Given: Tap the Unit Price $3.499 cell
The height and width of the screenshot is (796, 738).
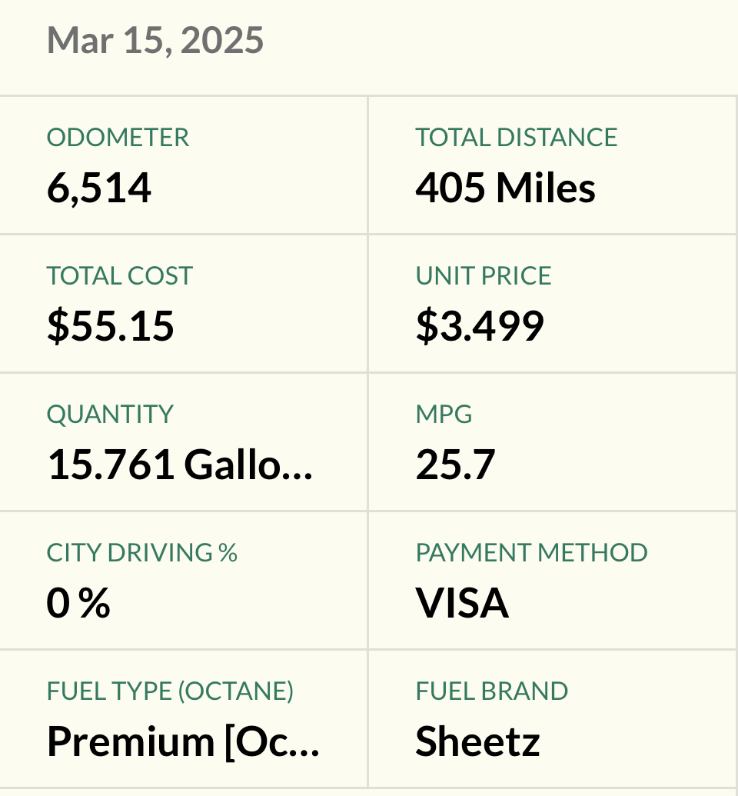Looking at the screenshot, I should (x=553, y=304).
